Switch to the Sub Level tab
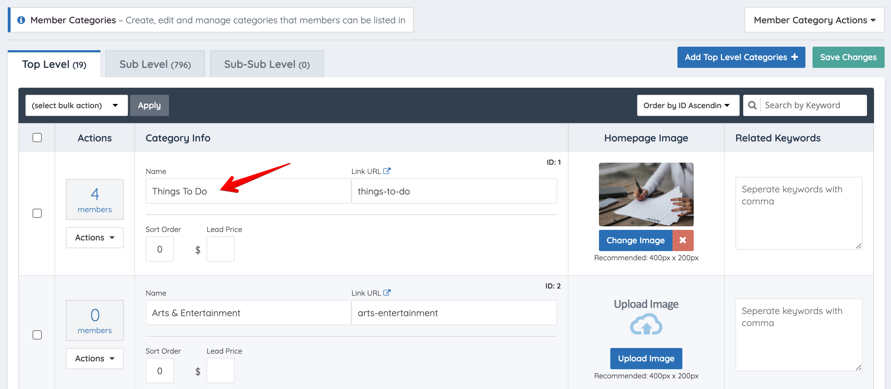 pos(155,64)
